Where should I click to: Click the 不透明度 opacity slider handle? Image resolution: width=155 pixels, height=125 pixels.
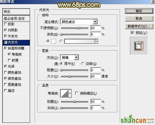79,28
